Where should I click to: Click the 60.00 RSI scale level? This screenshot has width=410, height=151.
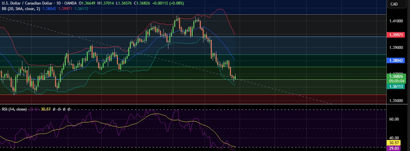coord(394,119)
